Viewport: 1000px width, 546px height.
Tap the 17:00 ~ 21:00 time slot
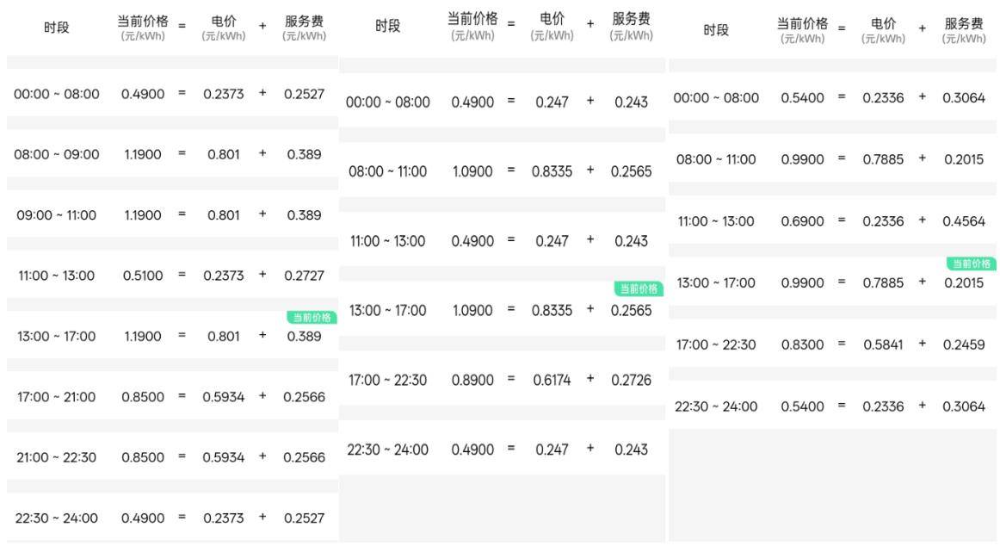[57, 397]
